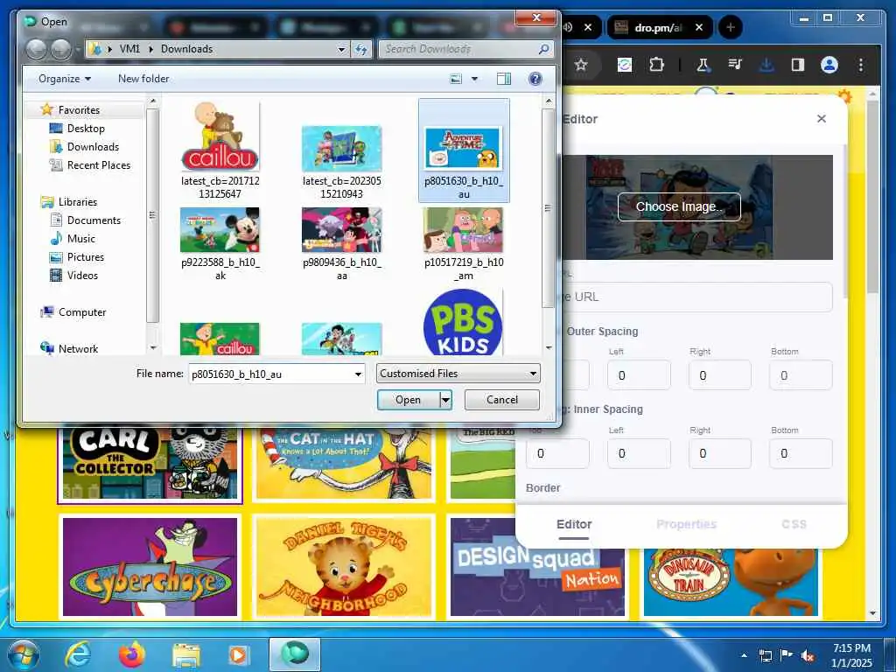Viewport: 896px width, 672px height.
Task: Open the browser three-dot menu
Action: tap(861, 65)
